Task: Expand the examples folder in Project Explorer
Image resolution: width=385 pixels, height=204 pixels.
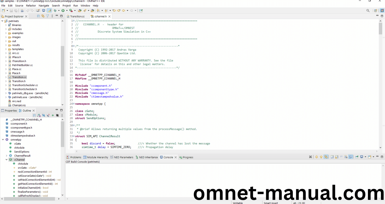Action: click(6, 33)
